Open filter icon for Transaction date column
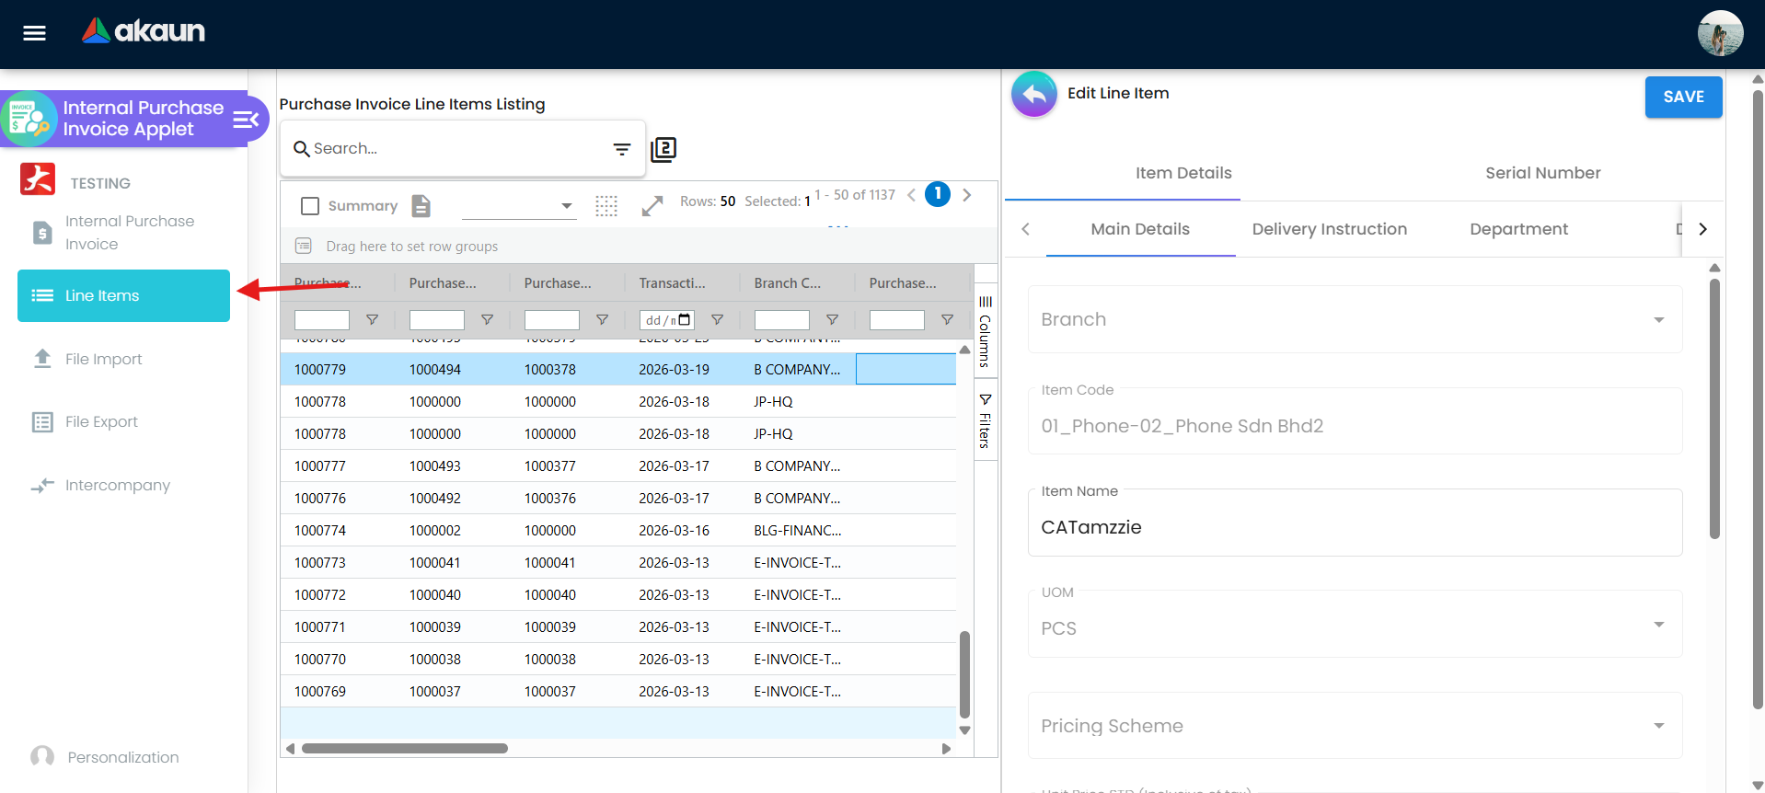Image resolution: width=1765 pixels, height=793 pixels. point(717,319)
